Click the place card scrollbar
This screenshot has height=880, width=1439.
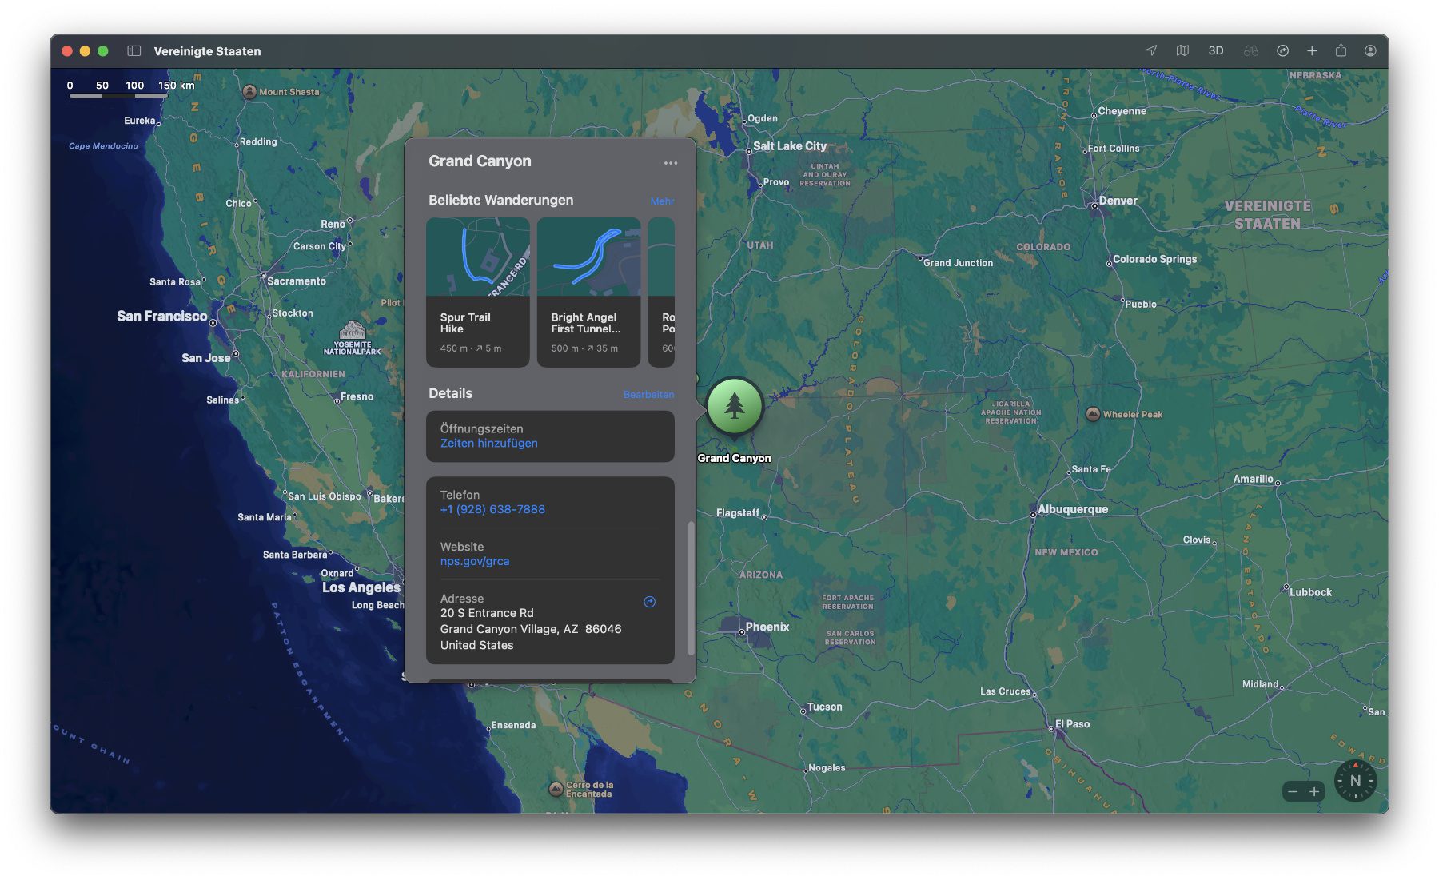pyautogui.click(x=691, y=587)
